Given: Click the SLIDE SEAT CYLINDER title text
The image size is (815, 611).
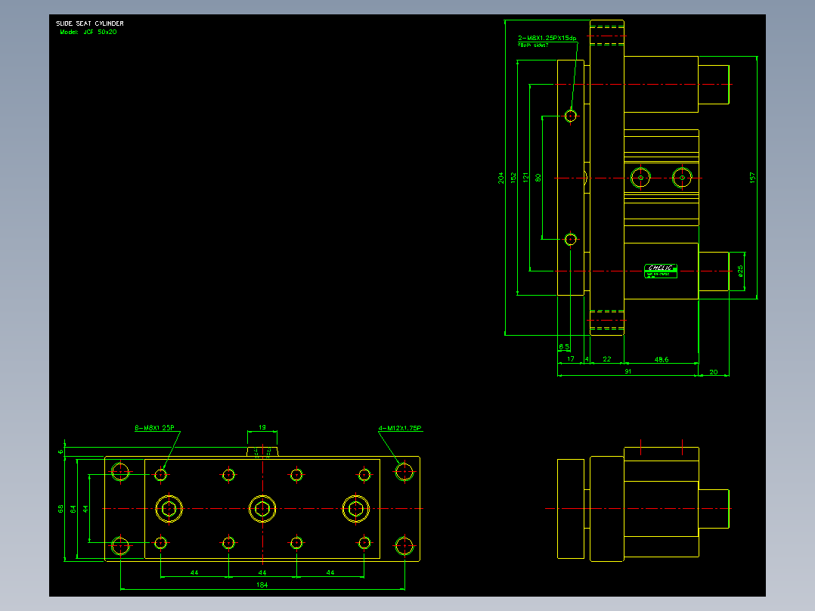Looking at the screenshot, I should [90, 23].
